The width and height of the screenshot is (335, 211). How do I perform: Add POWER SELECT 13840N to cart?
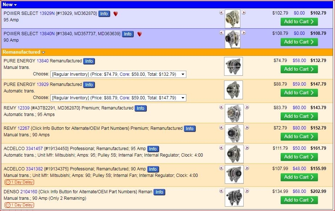click(299, 42)
